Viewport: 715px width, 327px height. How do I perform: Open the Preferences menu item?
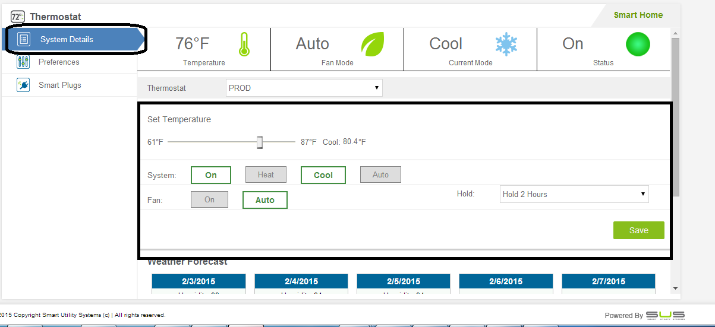pos(59,62)
